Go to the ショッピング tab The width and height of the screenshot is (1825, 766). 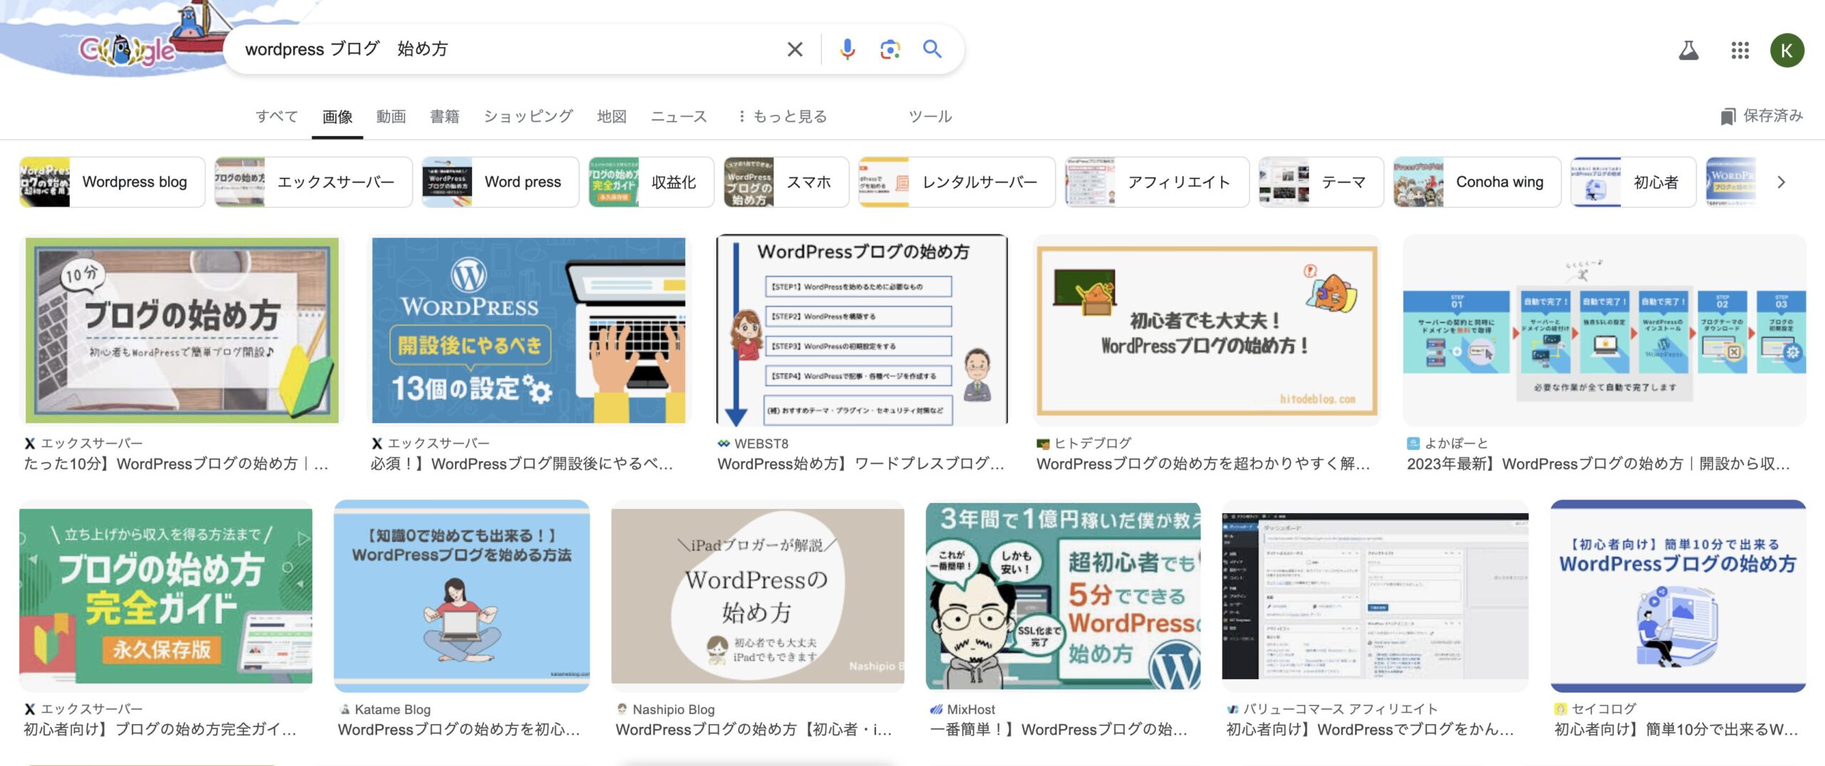[x=528, y=116]
